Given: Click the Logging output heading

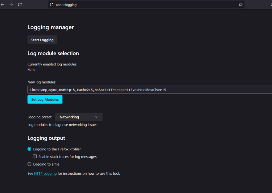Looking at the screenshot, I should 46,138.
